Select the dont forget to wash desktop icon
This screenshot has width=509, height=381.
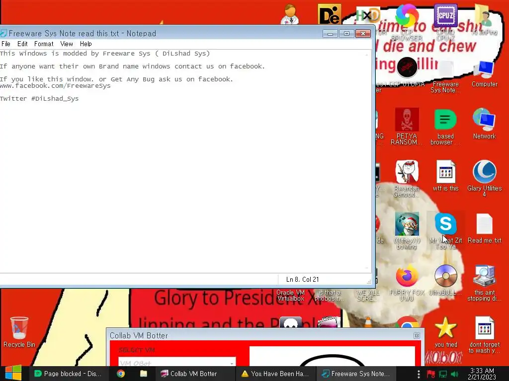[x=484, y=335]
